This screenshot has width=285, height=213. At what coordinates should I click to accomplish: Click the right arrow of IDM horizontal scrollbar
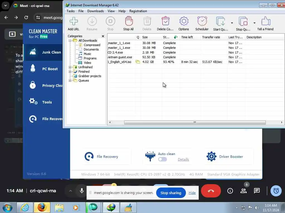point(282,122)
